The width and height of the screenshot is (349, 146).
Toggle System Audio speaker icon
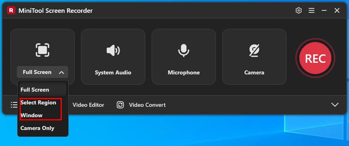(x=113, y=50)
